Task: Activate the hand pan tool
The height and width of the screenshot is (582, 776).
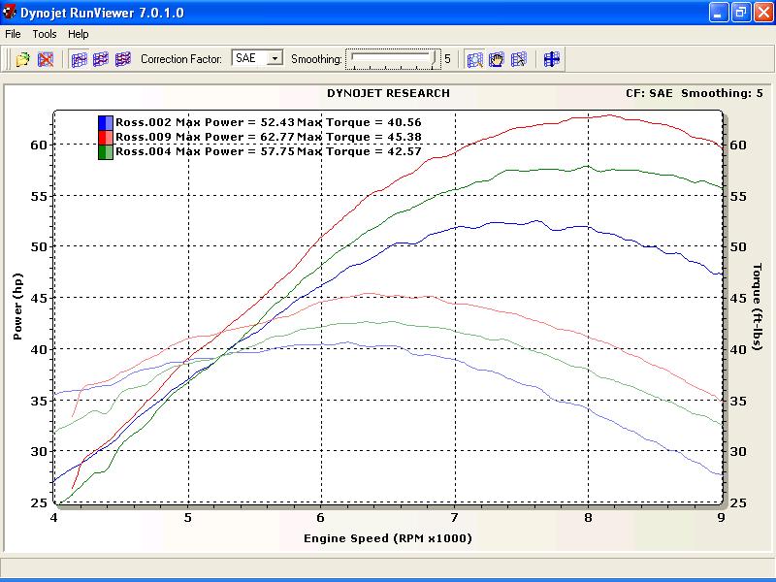Action: [497, 59]
